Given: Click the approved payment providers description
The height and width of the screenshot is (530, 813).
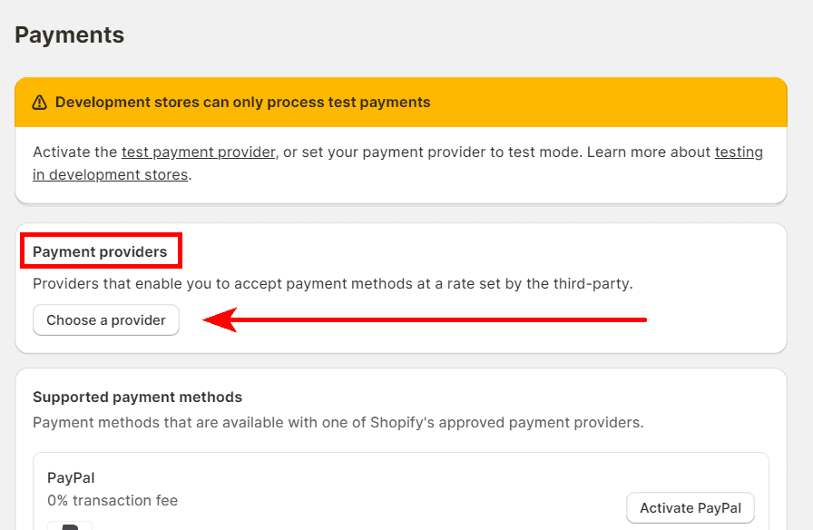Looking at the screenshot, I should (338, 422).
